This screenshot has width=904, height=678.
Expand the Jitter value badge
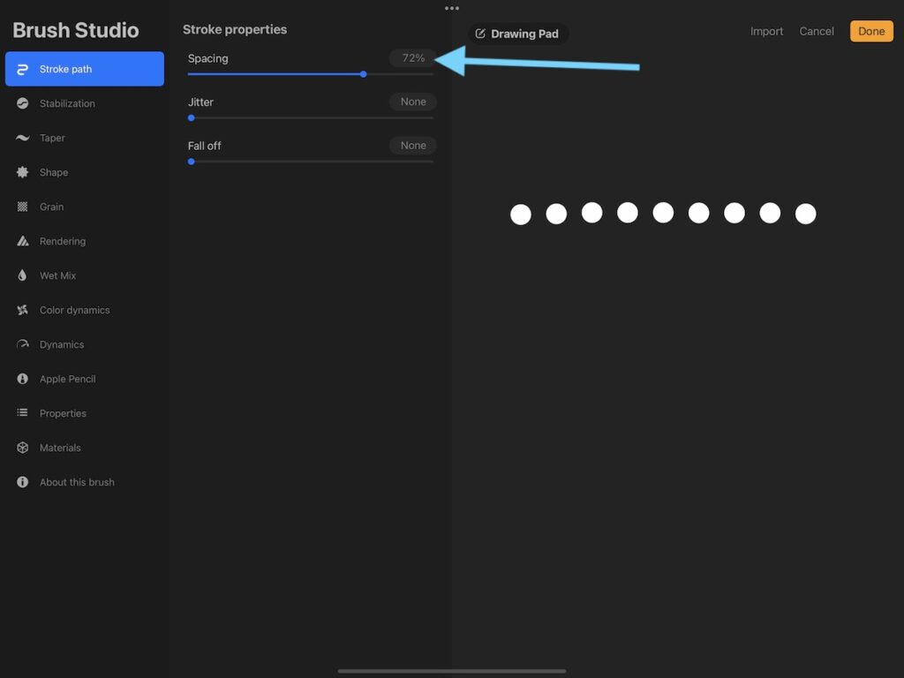(412, 102)
